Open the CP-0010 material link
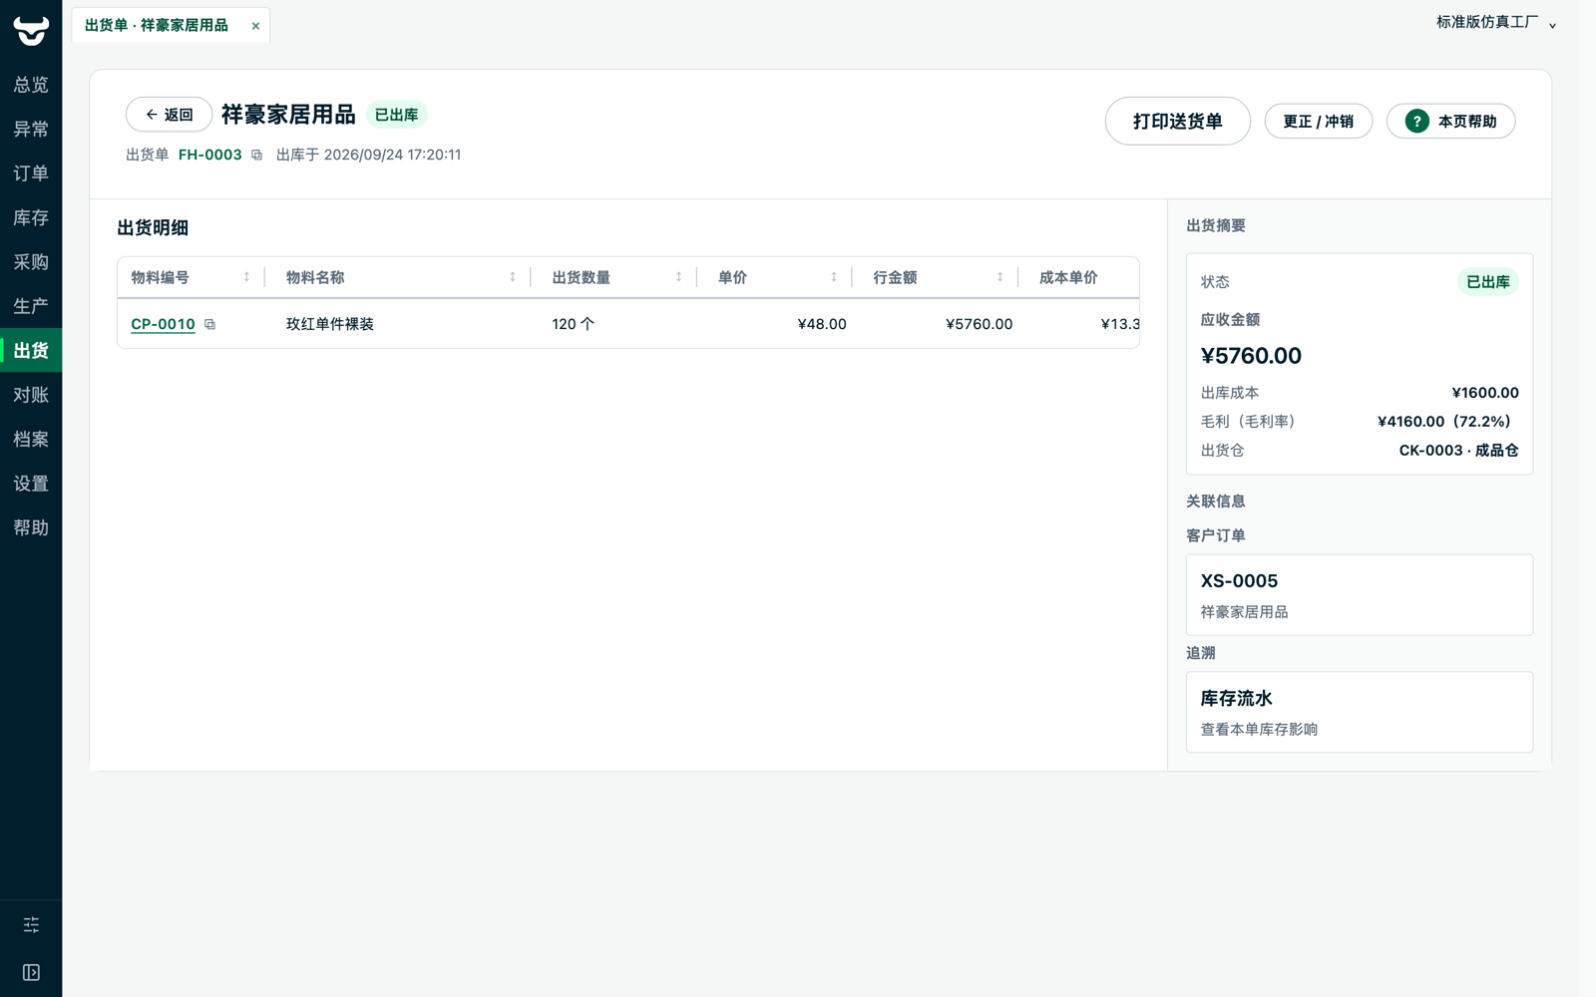The width and height of the screenshot is (1596, 997). [163, 324]
